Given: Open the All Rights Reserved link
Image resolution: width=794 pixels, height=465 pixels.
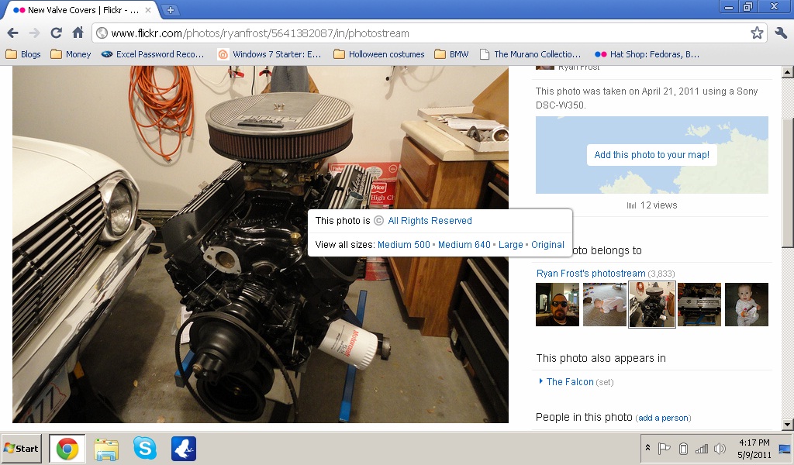Looking at the screenshot, I should point(430,221).
